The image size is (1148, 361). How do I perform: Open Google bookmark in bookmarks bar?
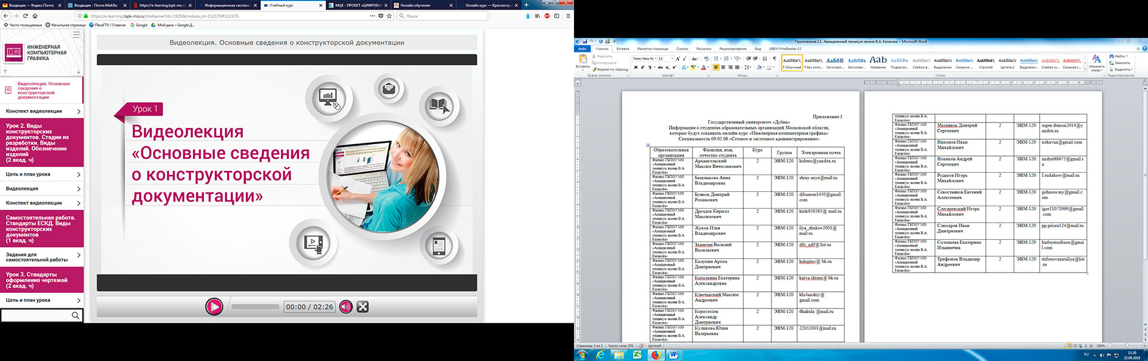click(x=139, y=25)
